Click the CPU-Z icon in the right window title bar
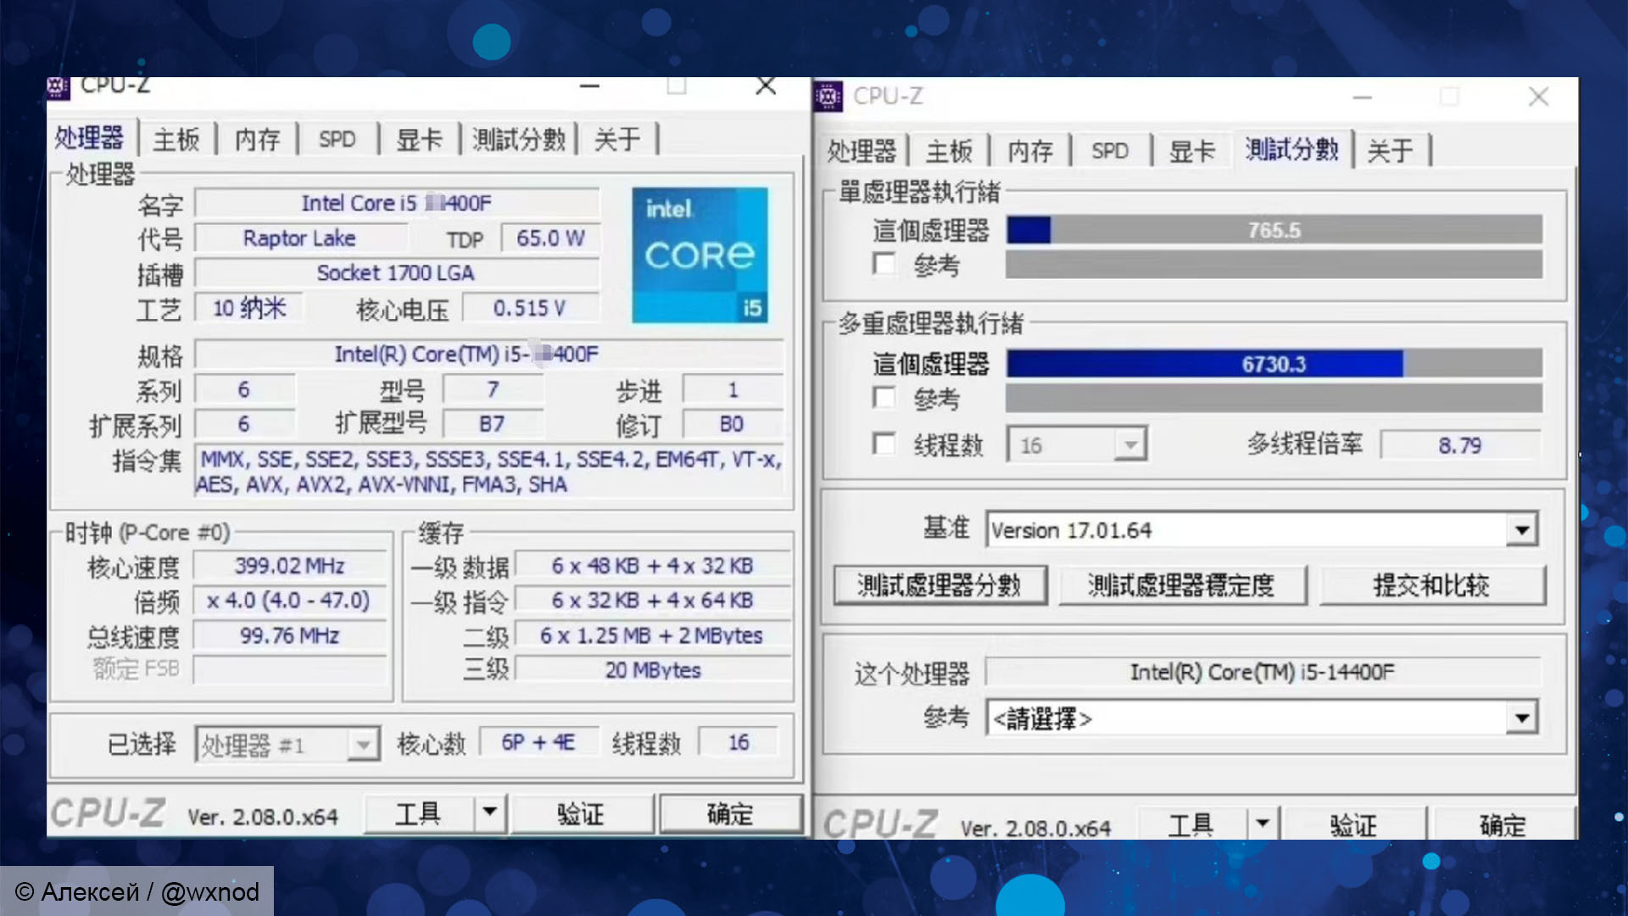This screenshot has width=1628, height=916. click(x=828, y=96)
